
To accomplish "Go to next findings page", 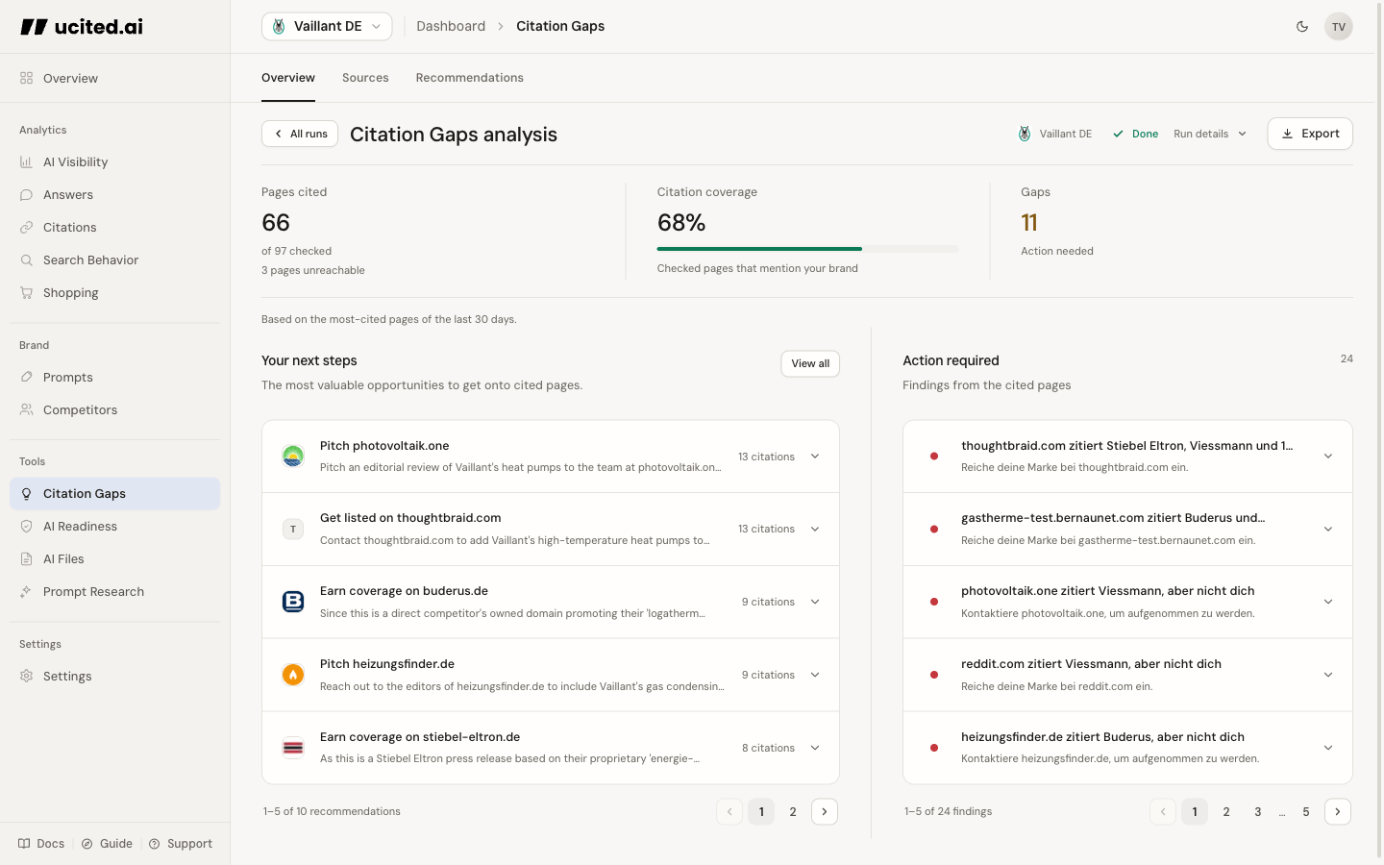I will (x=1338, y=812).
